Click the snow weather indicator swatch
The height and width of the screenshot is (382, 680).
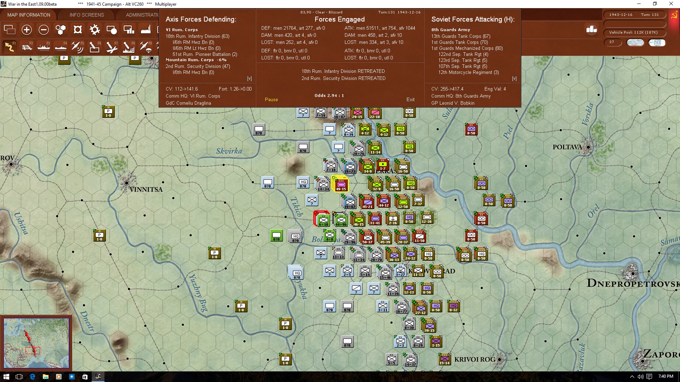635,42
